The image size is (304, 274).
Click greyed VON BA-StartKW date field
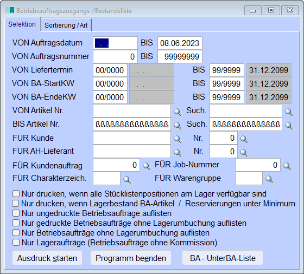point(151,83)
